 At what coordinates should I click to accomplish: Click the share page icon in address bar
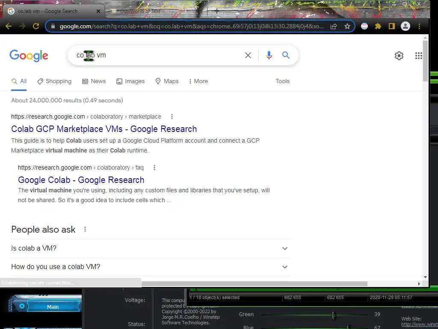click(334, 26)
